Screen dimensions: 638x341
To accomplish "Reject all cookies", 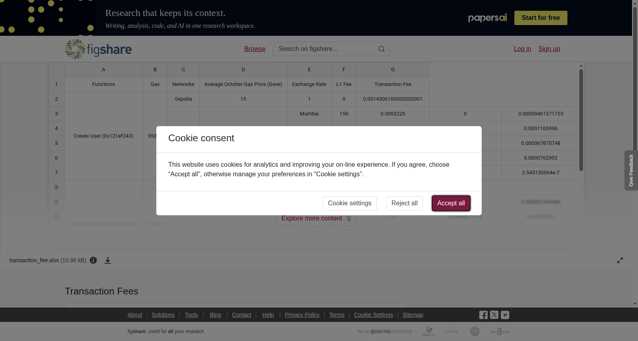I will 404,203.
